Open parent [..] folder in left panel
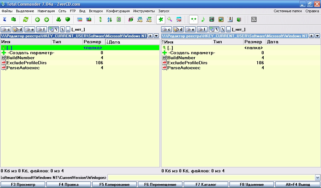Image resolution: width=321 pixels, height=188 pixels. (x=80, y=48)
